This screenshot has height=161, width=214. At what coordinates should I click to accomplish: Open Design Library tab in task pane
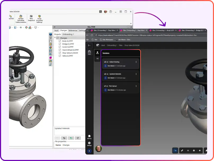pyautogui.click(x=51, y=38)
